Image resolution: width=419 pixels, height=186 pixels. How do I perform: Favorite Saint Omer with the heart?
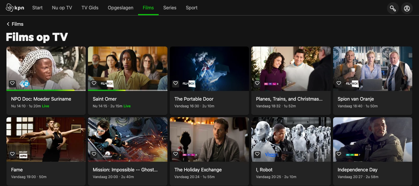94,83
